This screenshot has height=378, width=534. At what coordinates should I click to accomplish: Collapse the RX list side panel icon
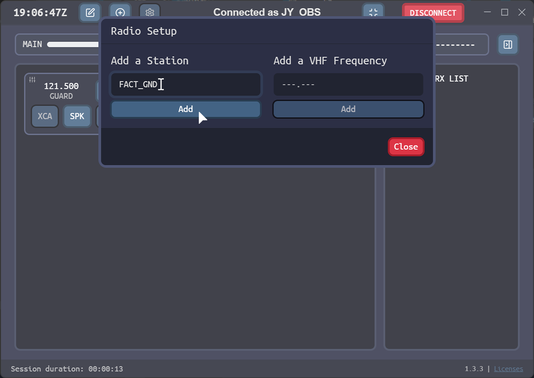tap(508, 45)
